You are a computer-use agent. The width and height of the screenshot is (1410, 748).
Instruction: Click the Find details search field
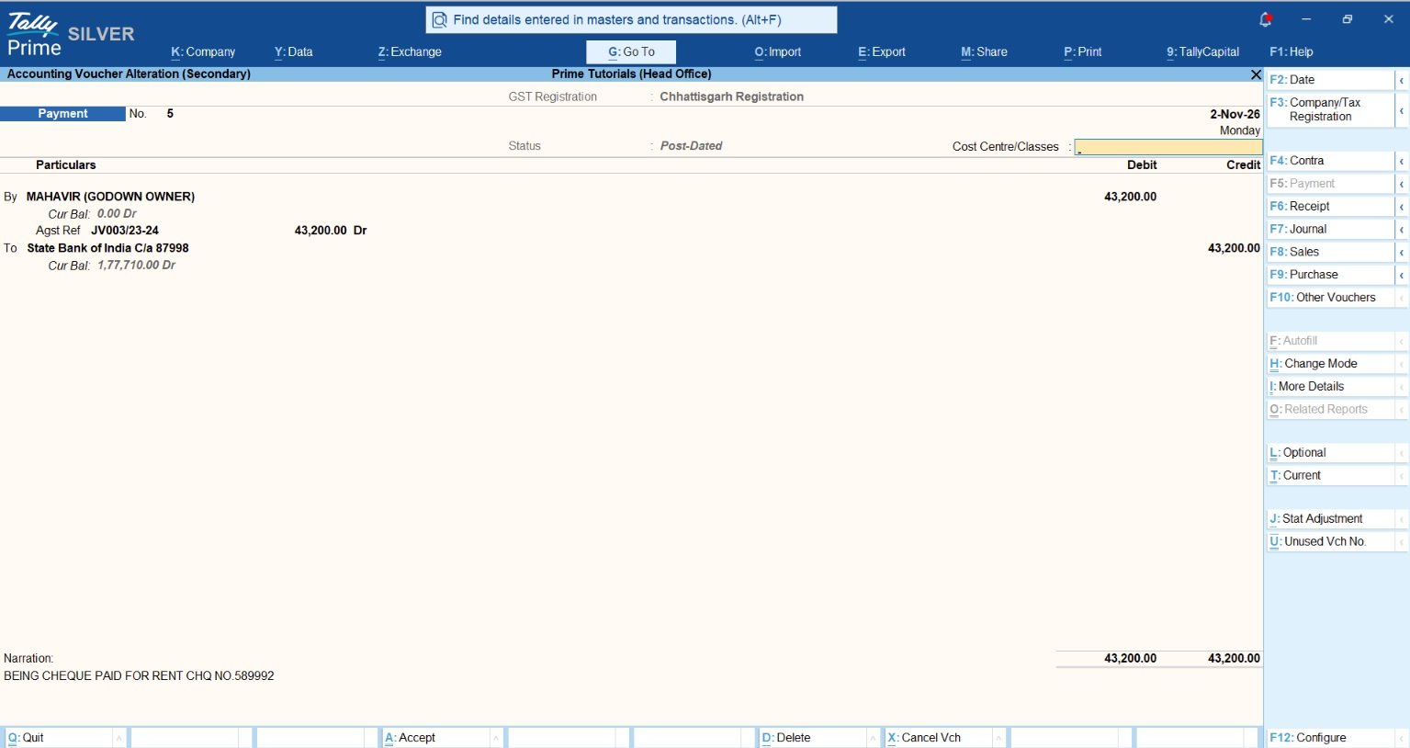[631, 19]
